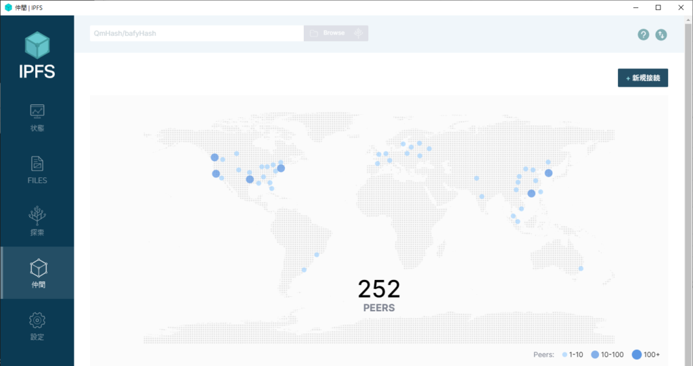693x366 pixels.
Task: Go to the 探索 explore page
Action: pos(37,221)
